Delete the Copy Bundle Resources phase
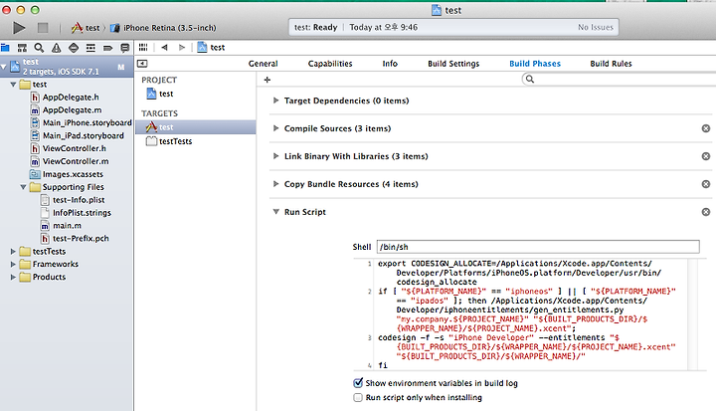716x411 pixels. (x=706, y=184)
